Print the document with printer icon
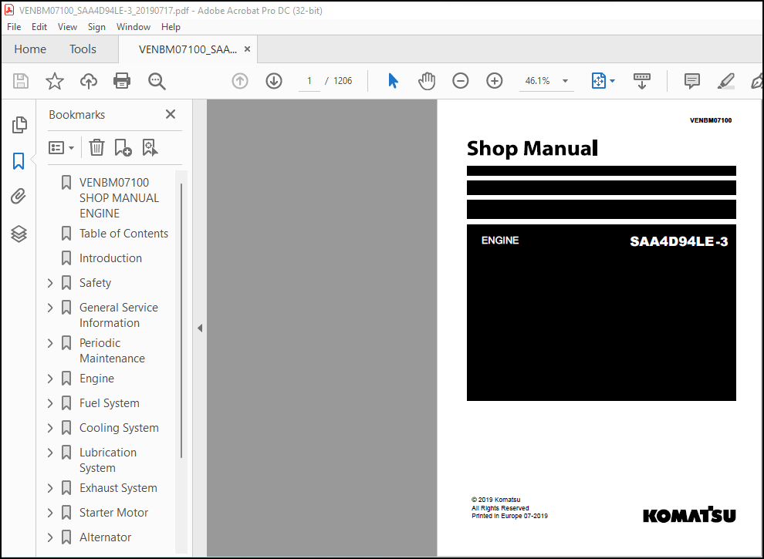 tap(122, 81)
